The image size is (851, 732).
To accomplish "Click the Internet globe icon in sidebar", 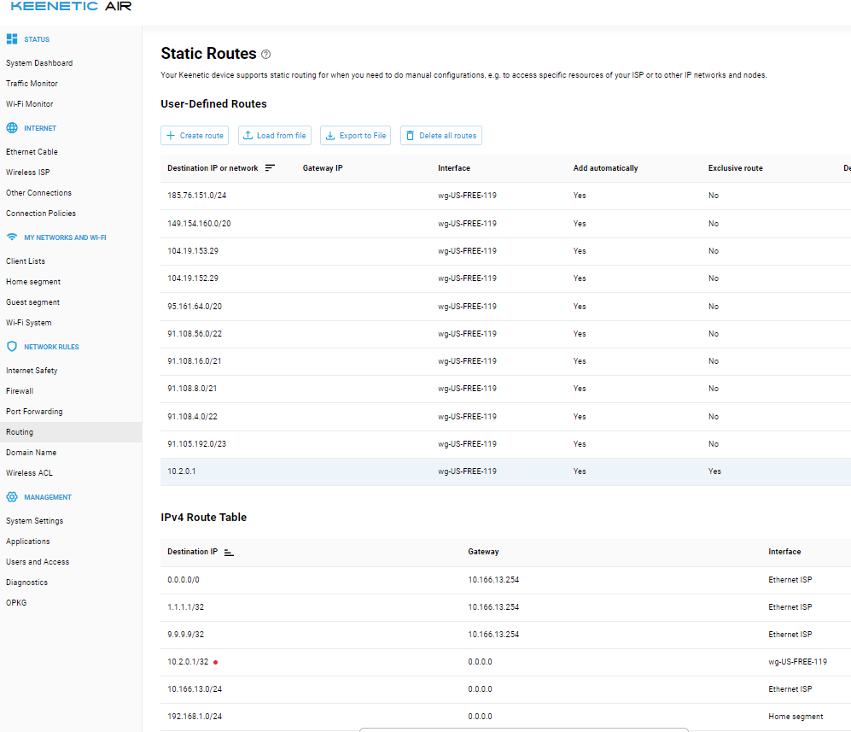I will 12,128.
